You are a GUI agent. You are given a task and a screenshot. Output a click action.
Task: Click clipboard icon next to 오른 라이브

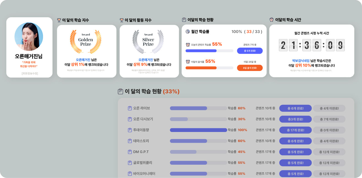[x=130, y=108]
